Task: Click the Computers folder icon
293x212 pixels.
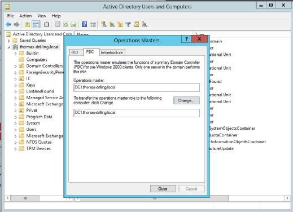Action: coord(21,60)
